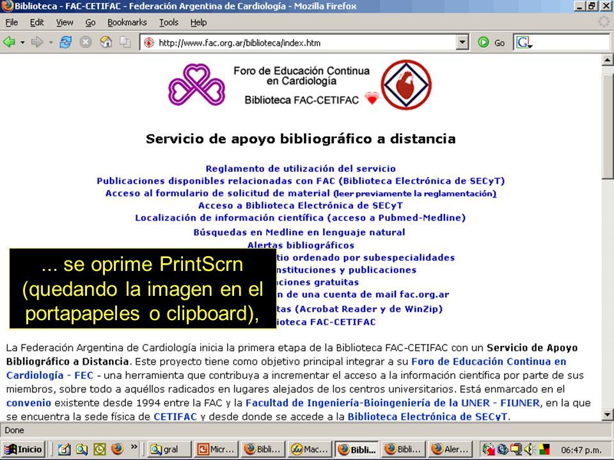This screenshot has width=614, height=460.
Task: Open the Go menu
Action: [90, 23]
